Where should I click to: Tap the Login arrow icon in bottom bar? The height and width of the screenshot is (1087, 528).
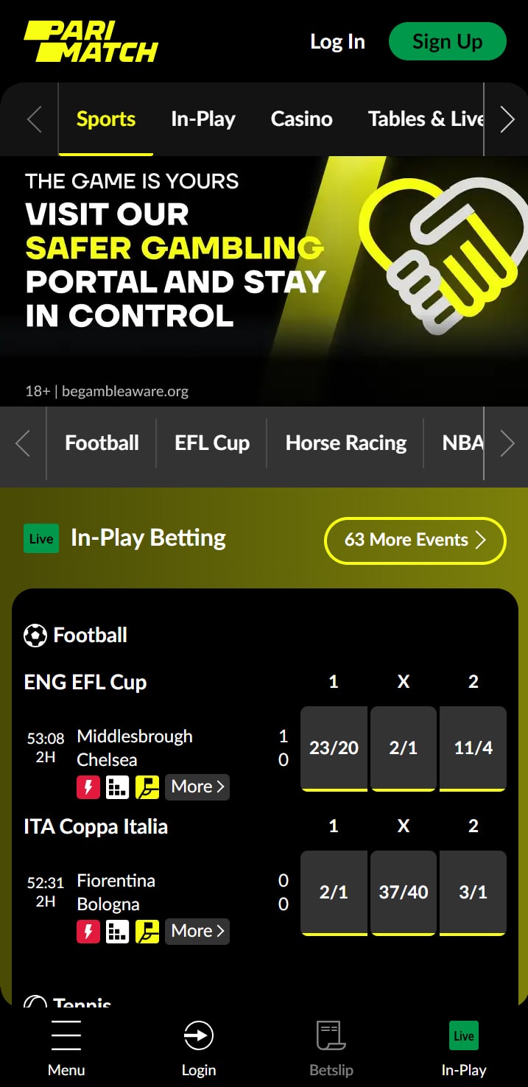click(199, 1035)
